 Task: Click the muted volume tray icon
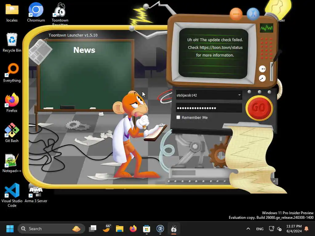[x=279, y=229]
